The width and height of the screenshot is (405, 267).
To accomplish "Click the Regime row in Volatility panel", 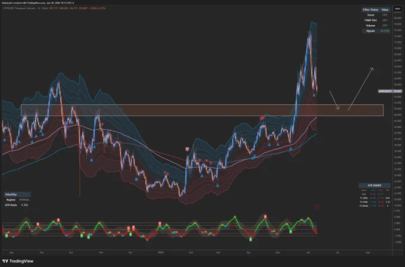I will point(17,200).
